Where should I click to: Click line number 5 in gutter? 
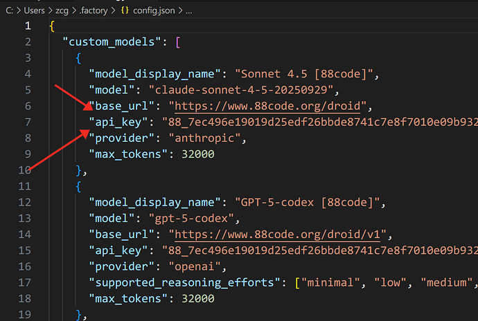pos(28,90)
